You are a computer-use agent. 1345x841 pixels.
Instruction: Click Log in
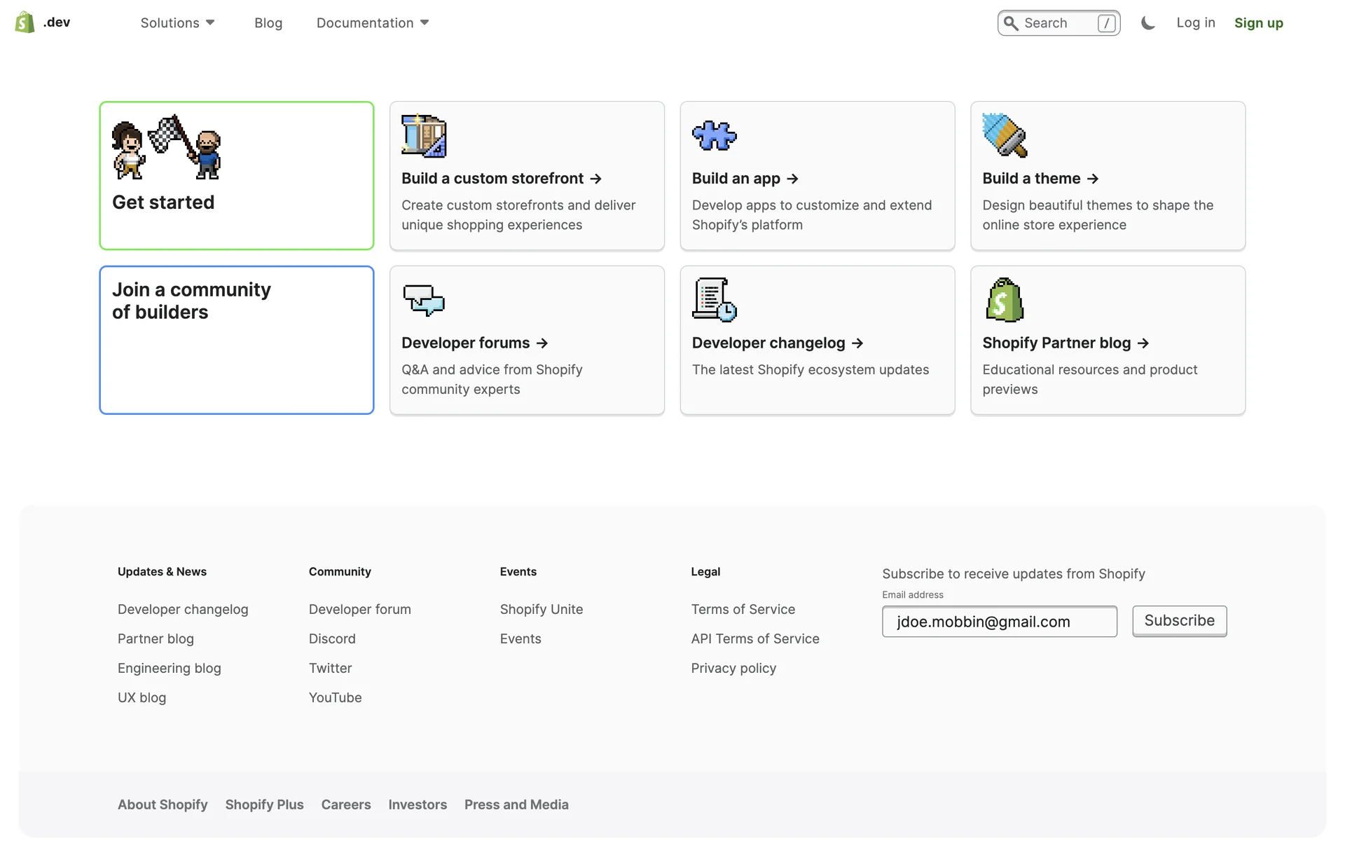(1195, 23)
